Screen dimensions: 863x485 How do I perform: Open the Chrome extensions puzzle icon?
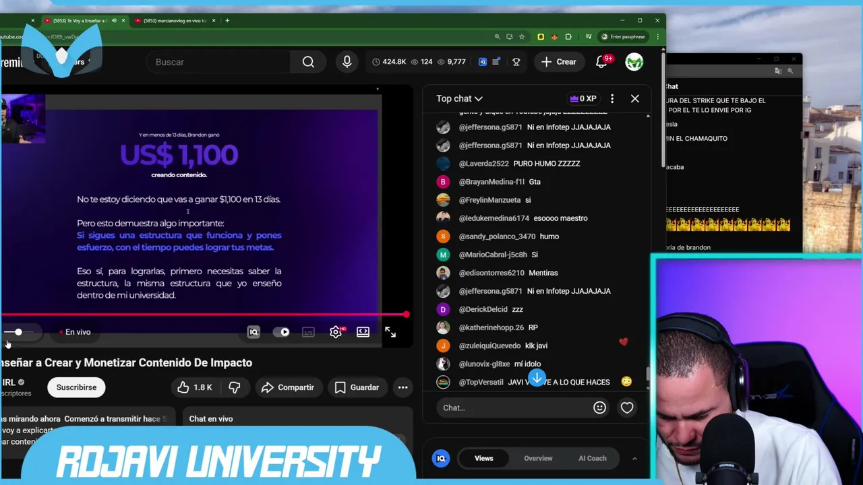pyautogui.click(x=568, y=36)
